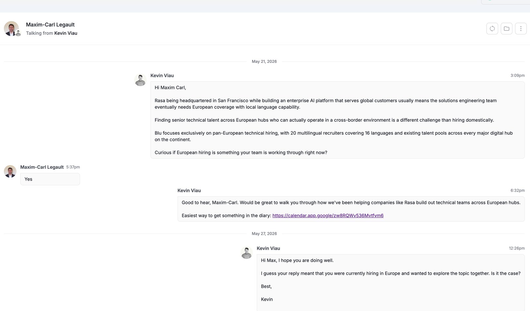Image resolution: width=530 pixels, height=311 pixels.
Task: Select the Maxim-Carl Legault header name
Action: click(x=50, y=24)
